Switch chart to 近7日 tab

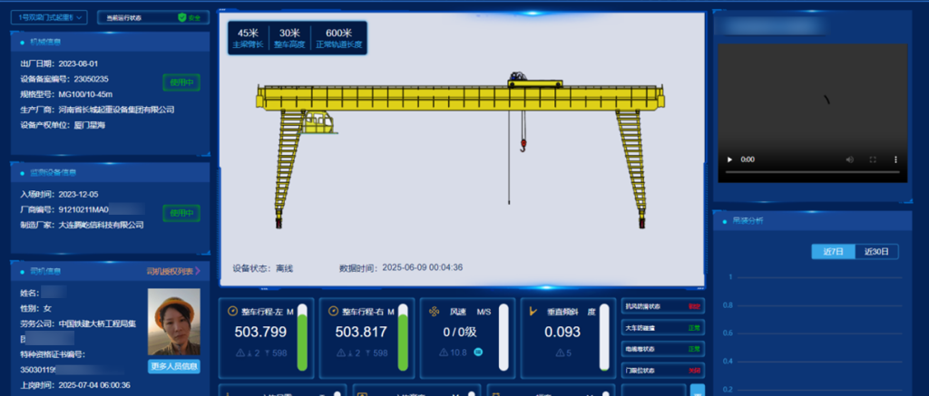point(833,251)
